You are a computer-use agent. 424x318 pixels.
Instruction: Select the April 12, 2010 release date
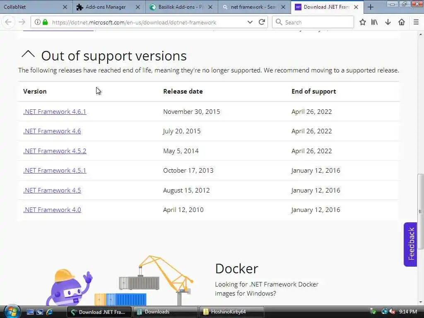[x=183, y=210]
